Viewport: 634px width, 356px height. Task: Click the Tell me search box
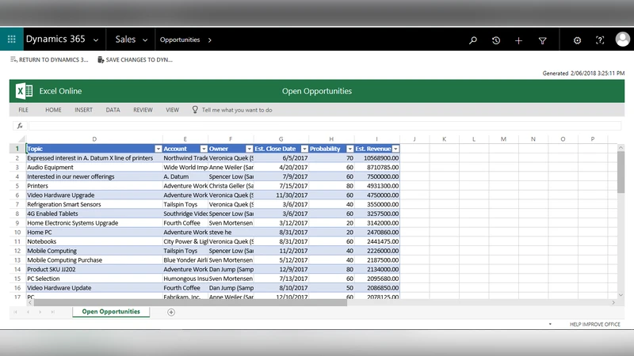(236, 110)
